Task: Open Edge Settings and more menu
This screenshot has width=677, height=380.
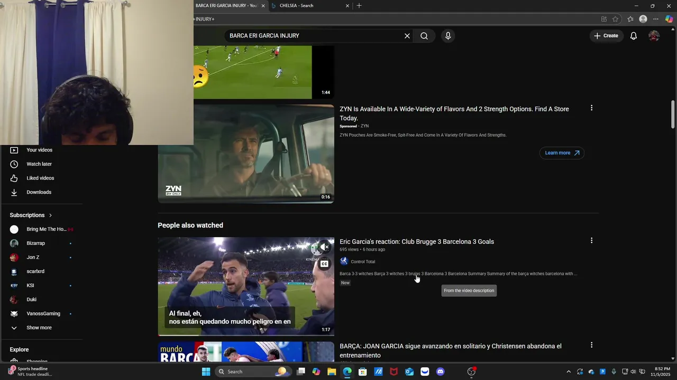Action: pos(656,19)
